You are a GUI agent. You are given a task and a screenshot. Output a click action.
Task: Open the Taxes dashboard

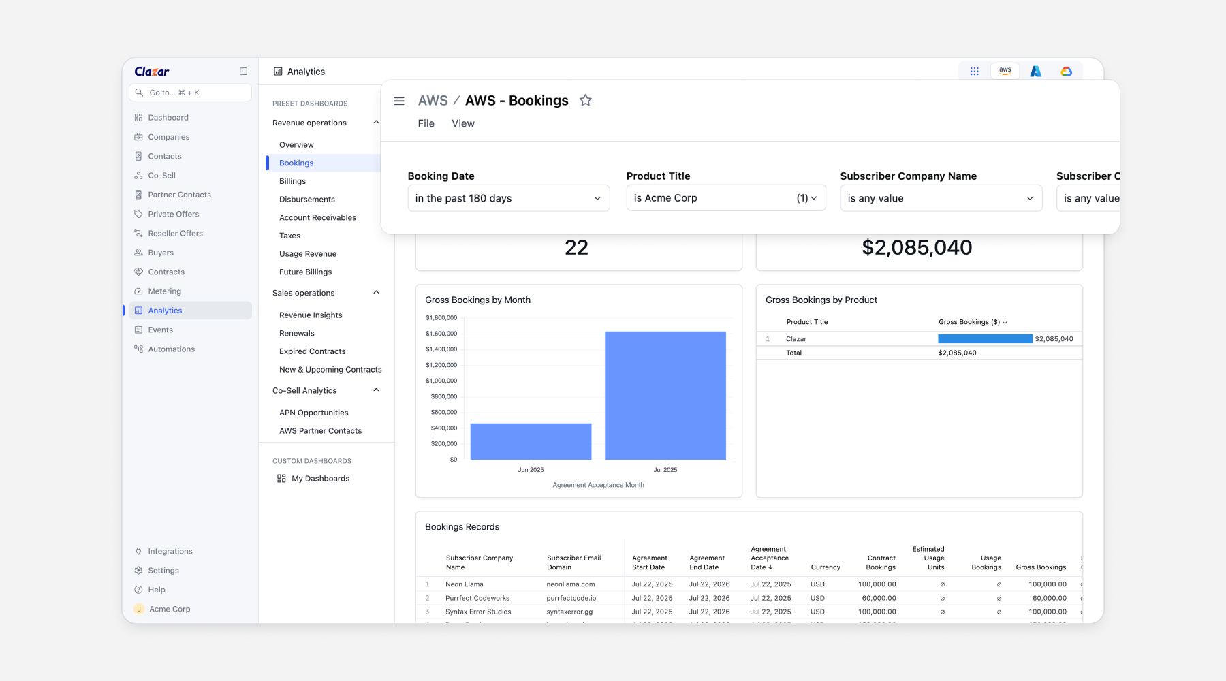coord(290,236)
